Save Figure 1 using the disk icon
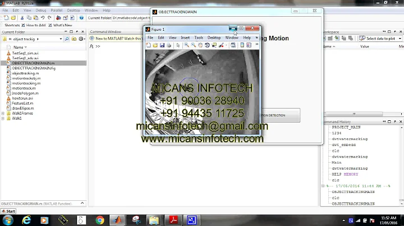This screenshot has height=226, width=404. (162, 45)
